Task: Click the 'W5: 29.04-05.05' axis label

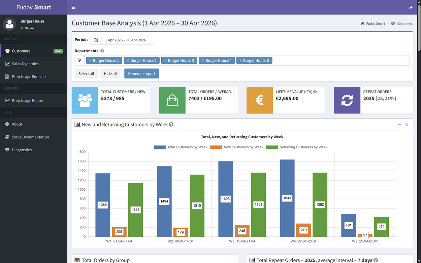Action: coord(365,241)
